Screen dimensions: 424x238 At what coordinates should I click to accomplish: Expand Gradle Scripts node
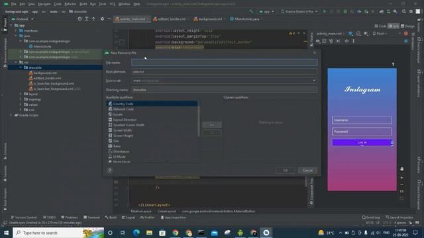coord(11,115)
